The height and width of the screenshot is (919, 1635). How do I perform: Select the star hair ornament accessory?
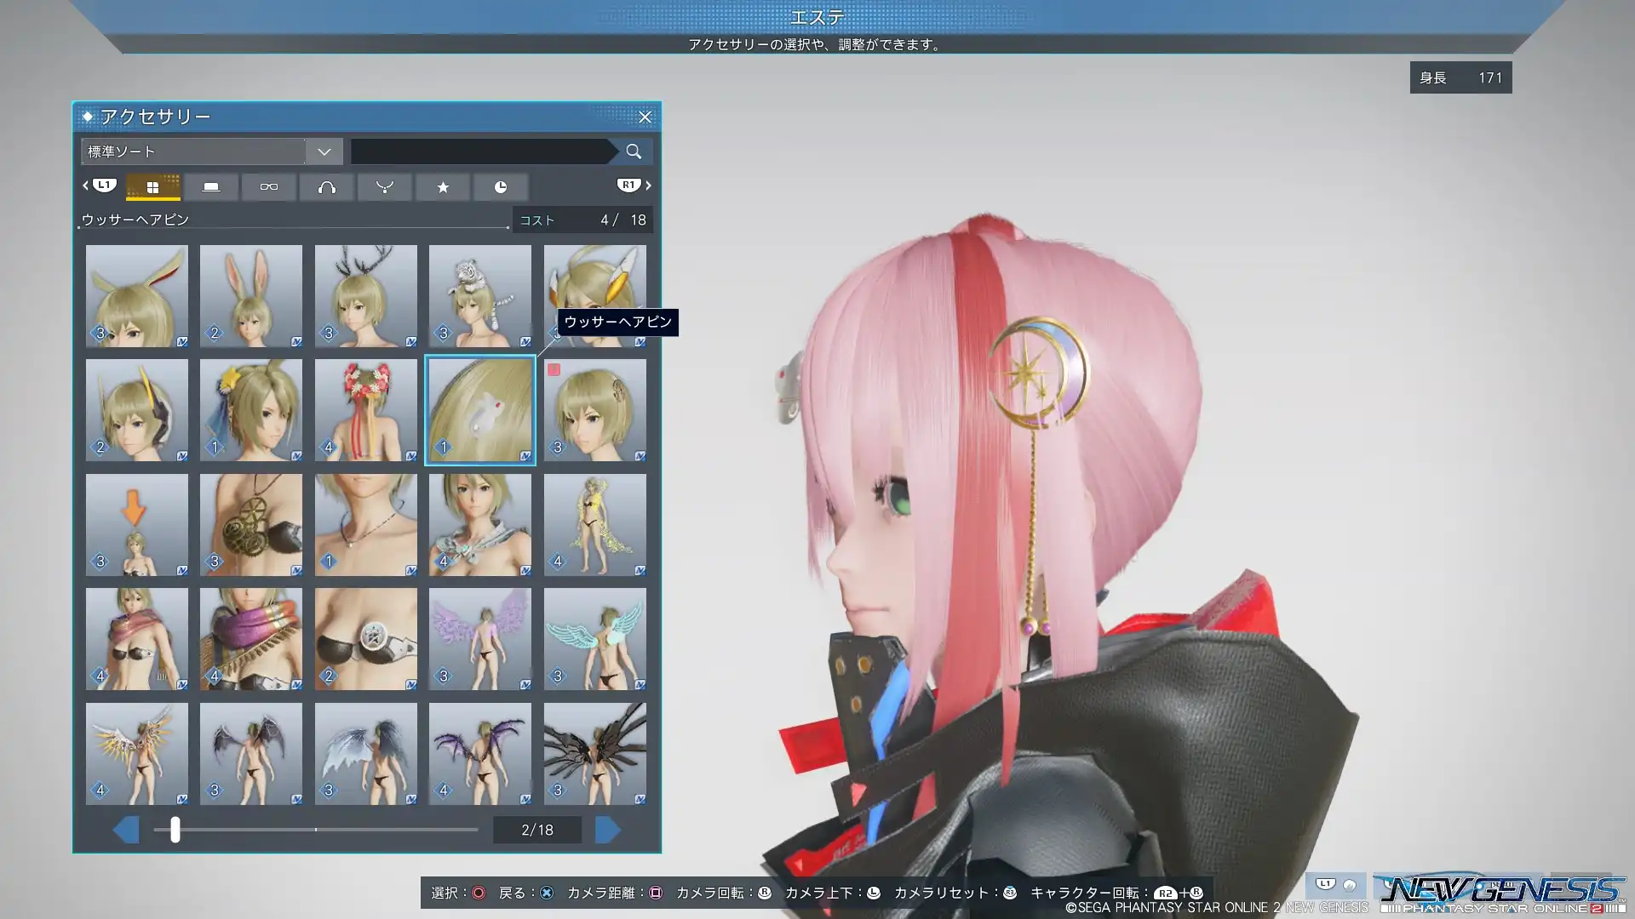[x=251, y=410]
